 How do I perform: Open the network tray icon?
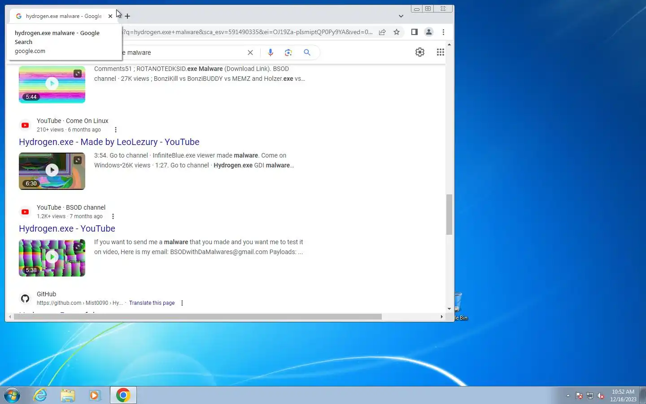[590, 395]
